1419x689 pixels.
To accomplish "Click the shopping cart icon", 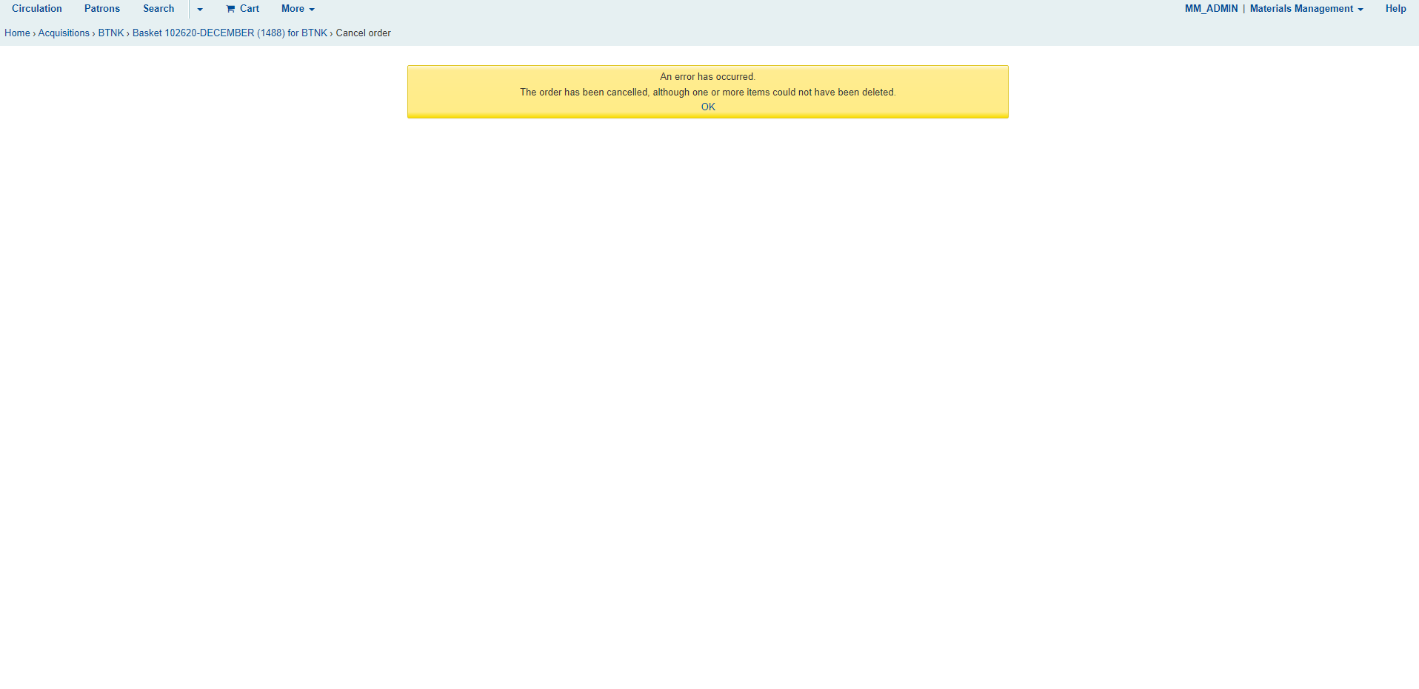I will pyautogui.click(x=230, y=9).
